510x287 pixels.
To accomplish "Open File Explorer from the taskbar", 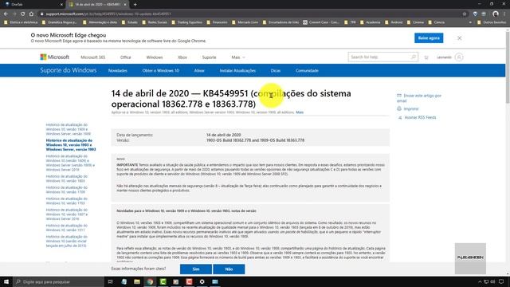I will click(137, 281).
